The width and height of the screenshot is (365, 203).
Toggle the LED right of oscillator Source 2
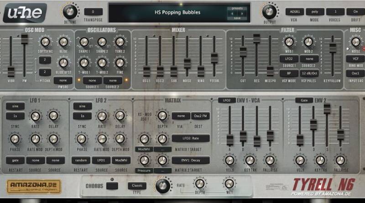coord(126,80)
